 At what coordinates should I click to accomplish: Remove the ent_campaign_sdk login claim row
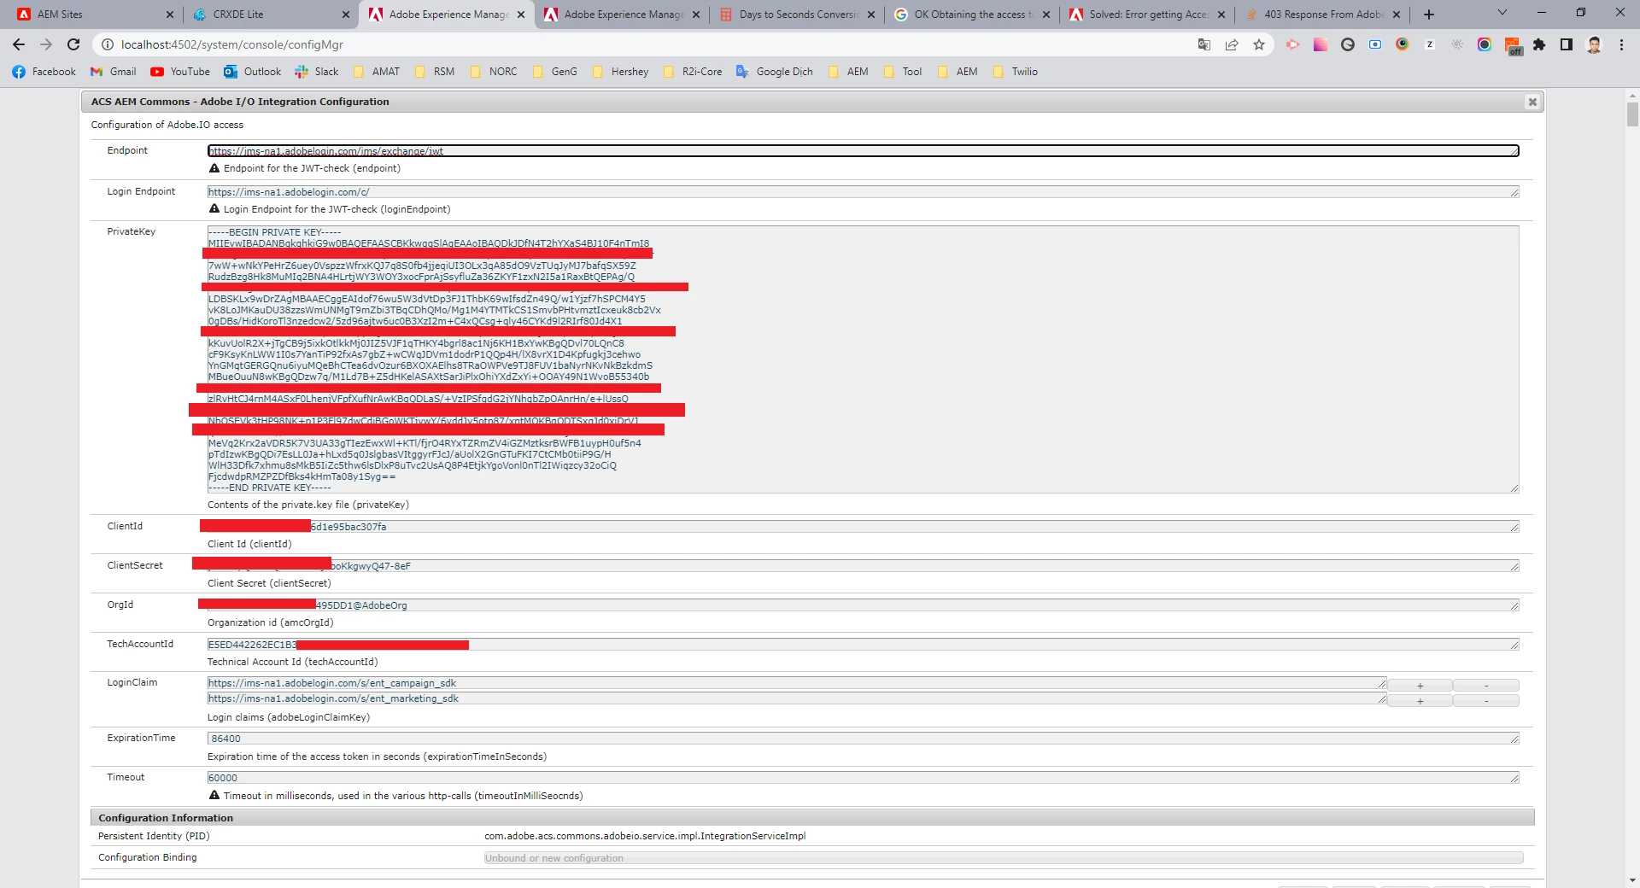(x=1486, y=686)
